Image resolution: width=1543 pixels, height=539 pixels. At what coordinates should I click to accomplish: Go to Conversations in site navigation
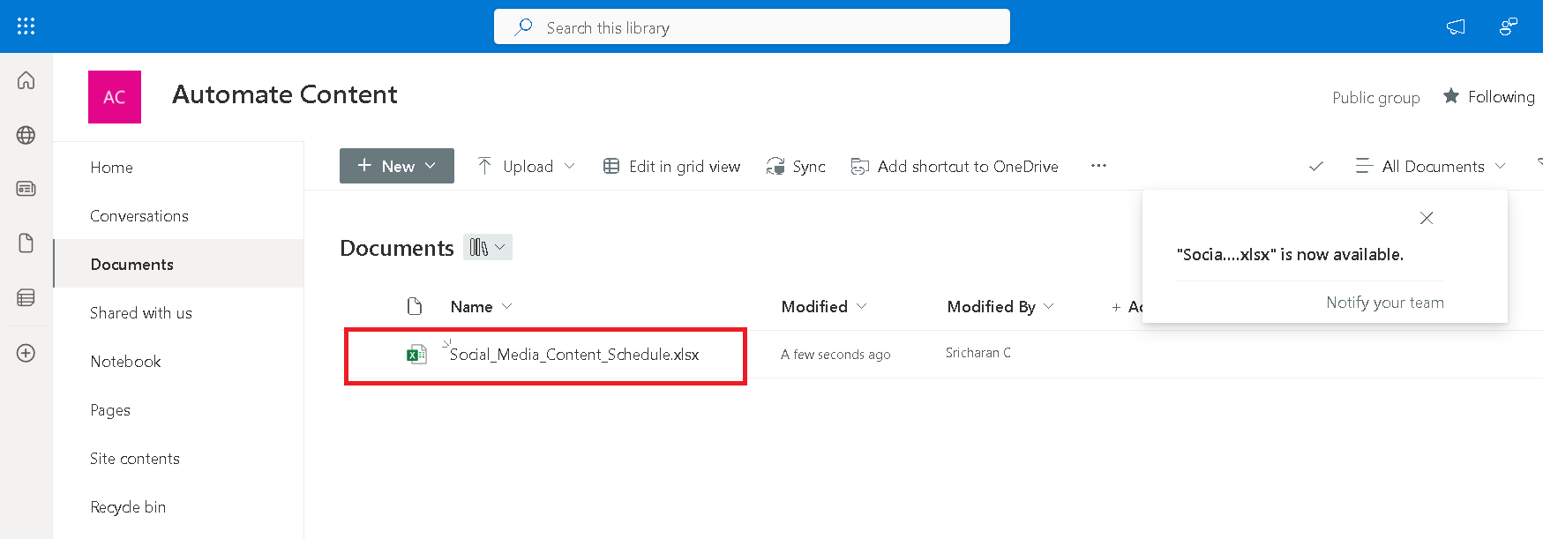click(x=139, y=216)
